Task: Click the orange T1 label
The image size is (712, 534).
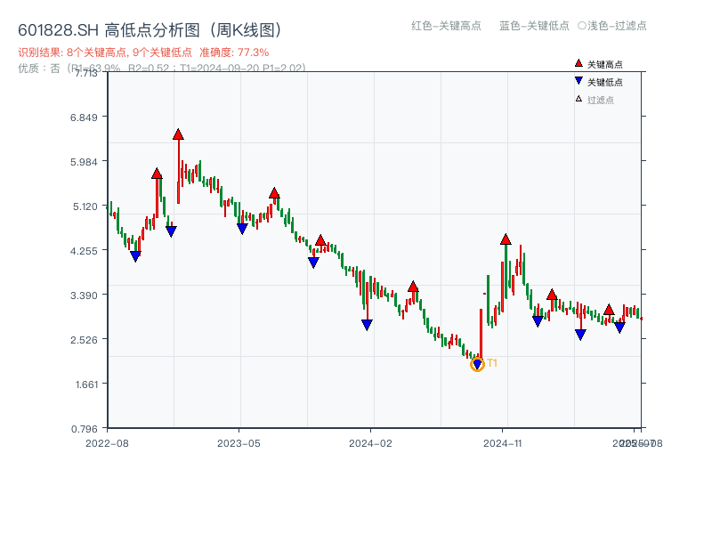Action: click(492, 363)
